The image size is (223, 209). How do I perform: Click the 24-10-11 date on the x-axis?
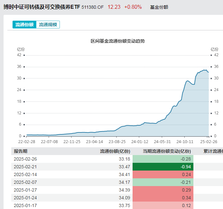185,141
